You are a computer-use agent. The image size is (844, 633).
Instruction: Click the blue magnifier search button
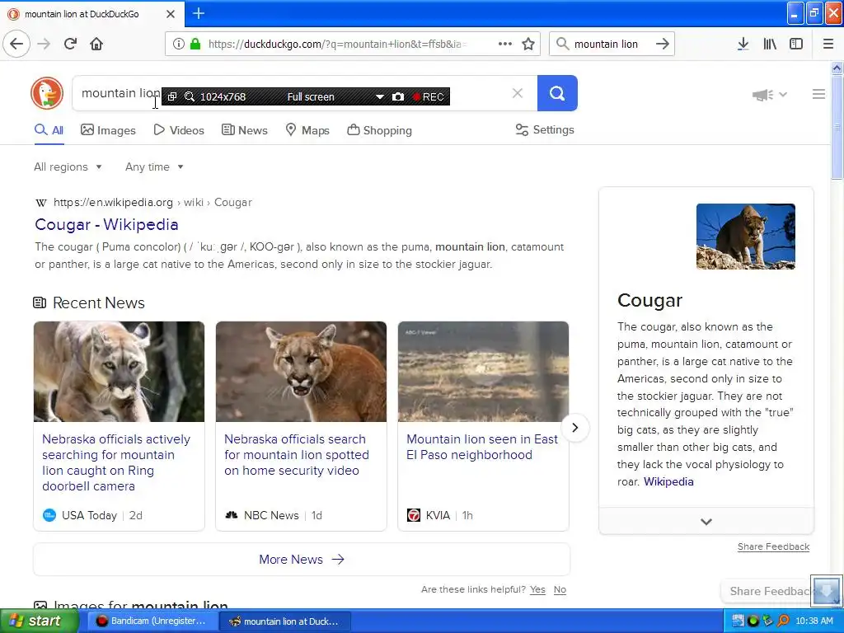[557, 94]
